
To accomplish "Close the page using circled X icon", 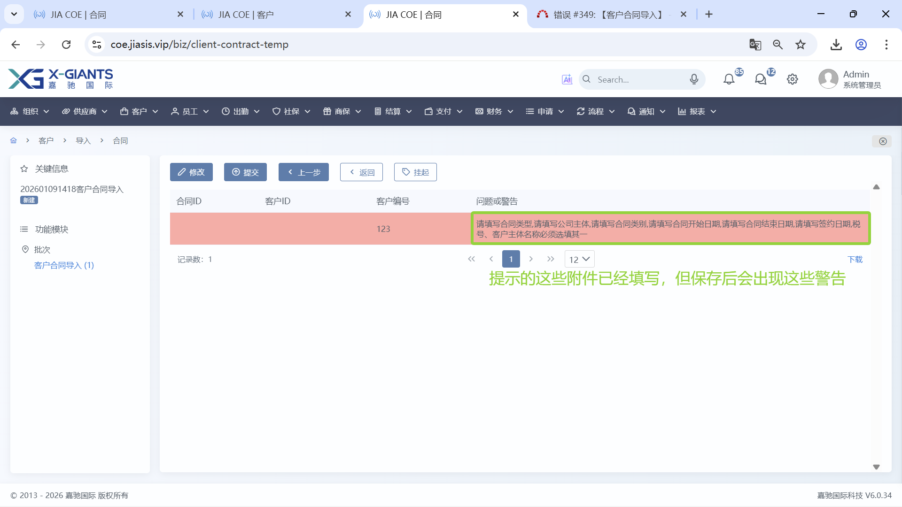I will point(883,141).
